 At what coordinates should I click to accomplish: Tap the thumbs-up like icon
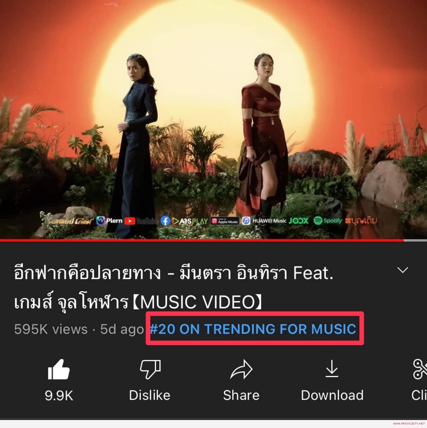coord(59,369)
